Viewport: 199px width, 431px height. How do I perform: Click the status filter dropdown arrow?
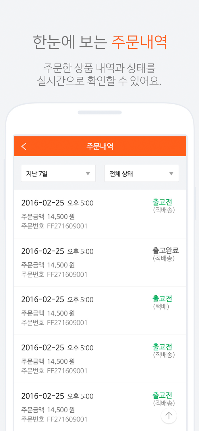[x=171, y=174]
